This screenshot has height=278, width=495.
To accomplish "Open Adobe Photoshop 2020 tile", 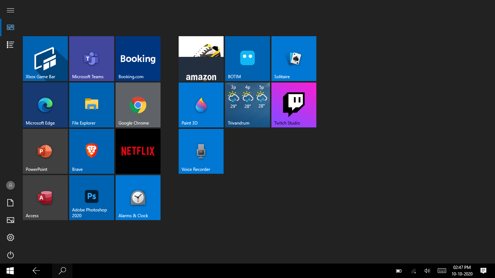I will pyautogui.click(x=92, y=198).
